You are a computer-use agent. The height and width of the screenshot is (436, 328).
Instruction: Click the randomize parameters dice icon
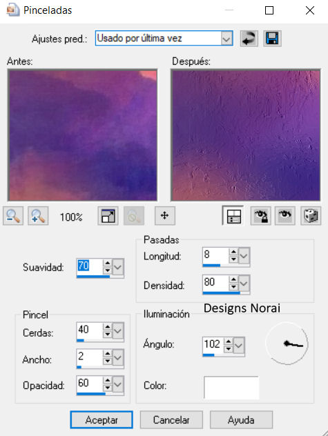(311, 216)
